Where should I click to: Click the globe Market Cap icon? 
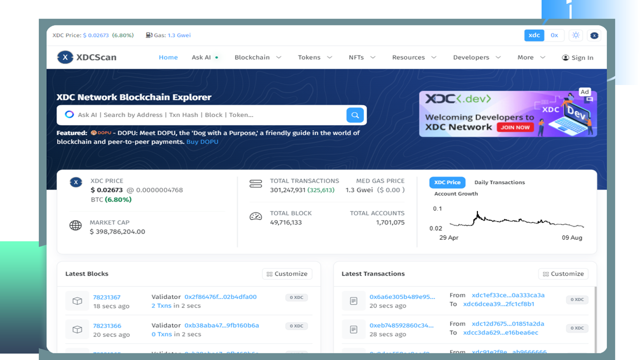point(75,225)
